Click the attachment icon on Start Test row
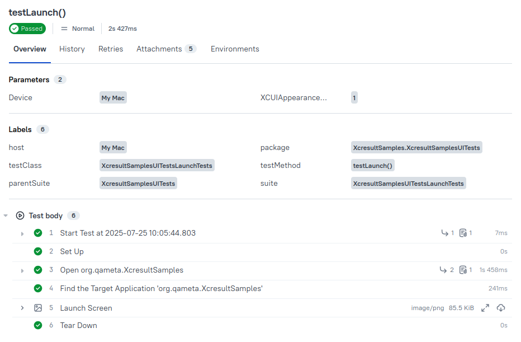Screen dimensions: 521x342 click(463, 233)
